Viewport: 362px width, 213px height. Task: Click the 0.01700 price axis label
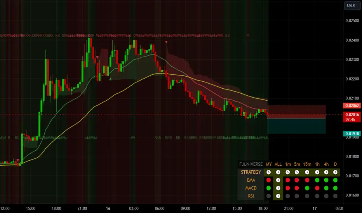[352, 176]
